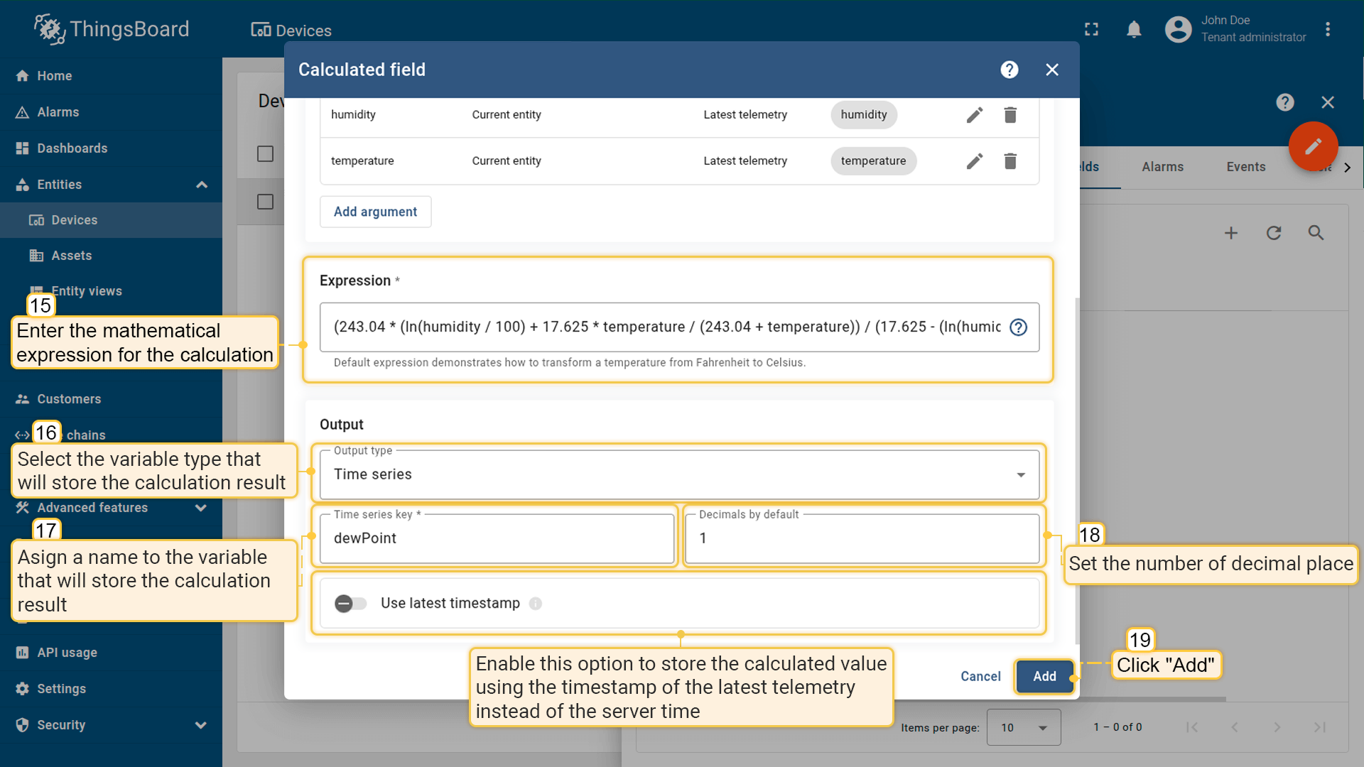This screenshot has width=1364, height=767.
Task: Check the second device row checkbox
Action: pyautogui.click(x=265, y=202)
